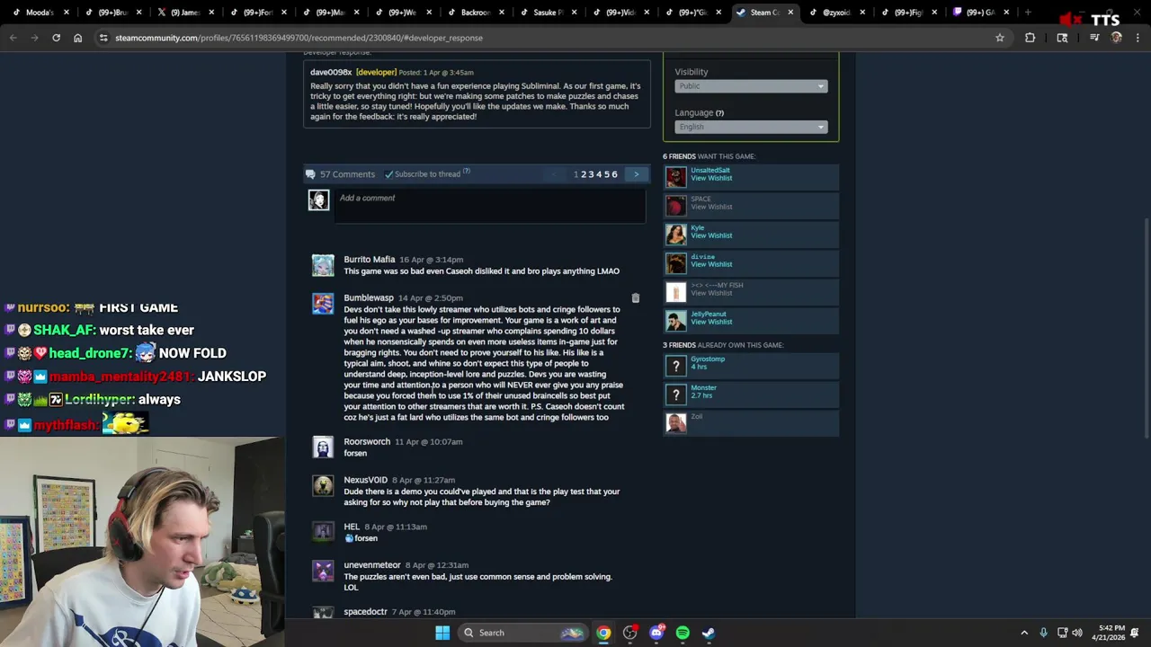Viewport: 1151px width, 647px height.
Task: Show hidden system tray icons
Action: pyautogui.click(x=1023, y=633)
